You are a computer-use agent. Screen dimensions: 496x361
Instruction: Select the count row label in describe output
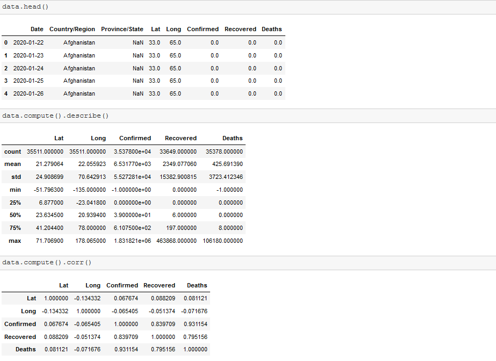tap(12, 151)
